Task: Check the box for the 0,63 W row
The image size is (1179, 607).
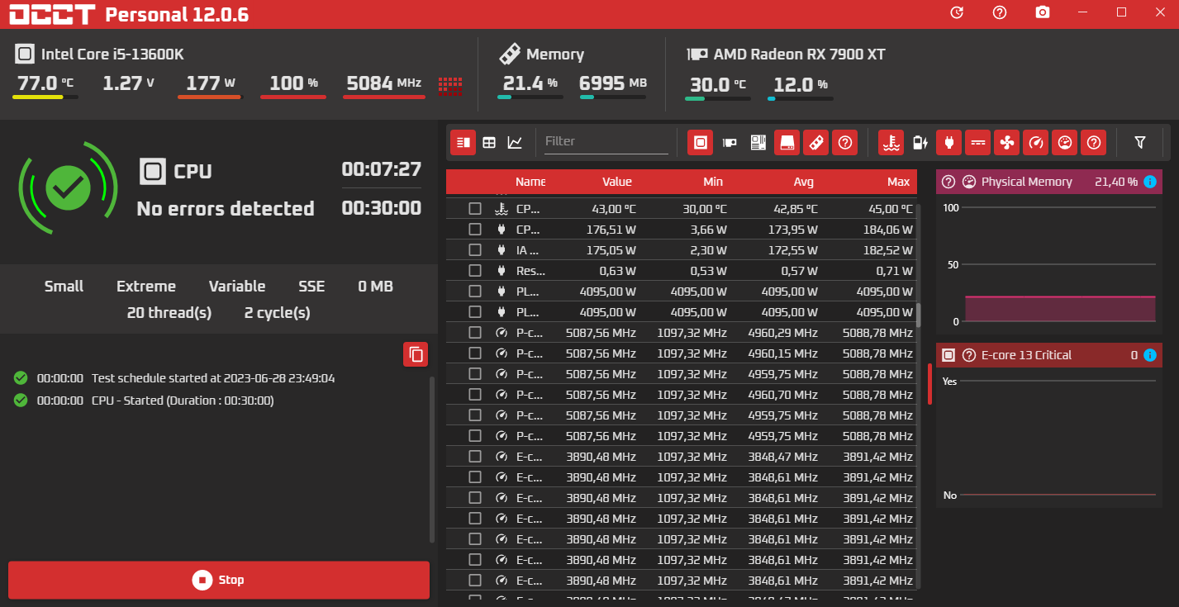Action: (x=475, y=270)
